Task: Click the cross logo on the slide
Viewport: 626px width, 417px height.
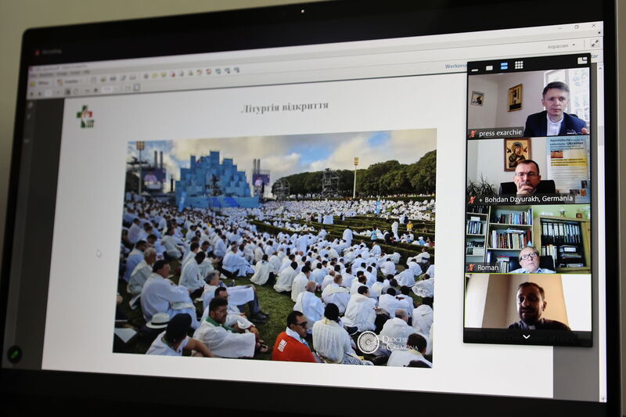Action: pos(85,117)
